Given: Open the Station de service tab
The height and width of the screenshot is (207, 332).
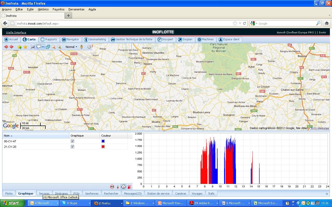Looking at the screenshot, I should click(x=158, y=194).
